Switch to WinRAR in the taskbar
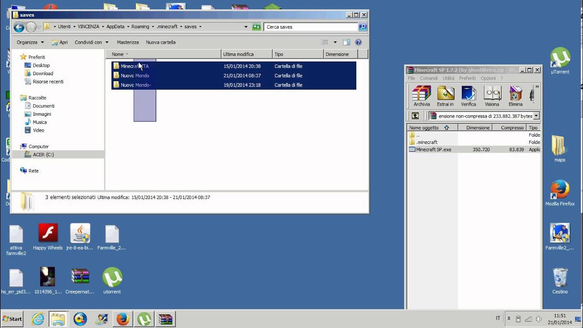The image size is (583, 328). 166,319
